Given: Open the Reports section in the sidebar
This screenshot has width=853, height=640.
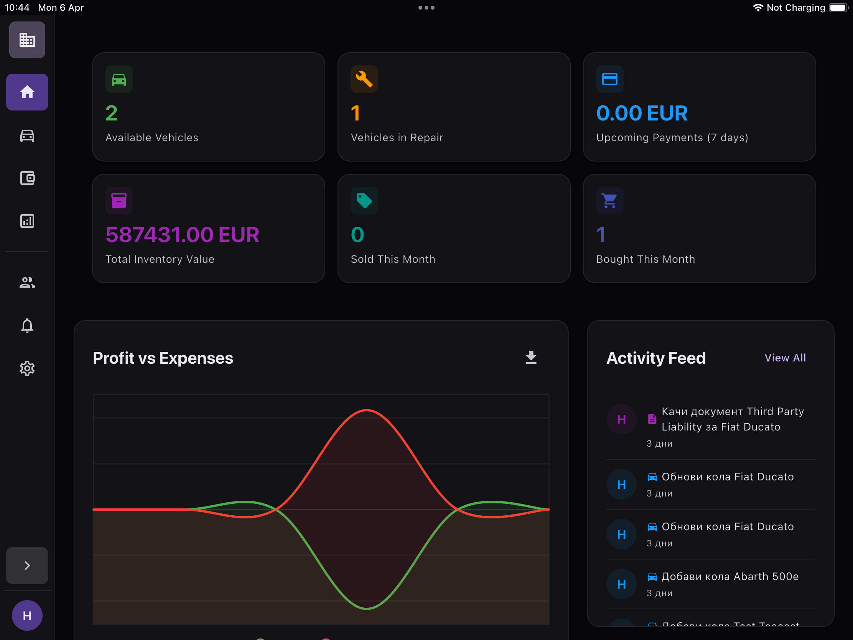Looking at the screenshot, I should [x=26, y=221].
